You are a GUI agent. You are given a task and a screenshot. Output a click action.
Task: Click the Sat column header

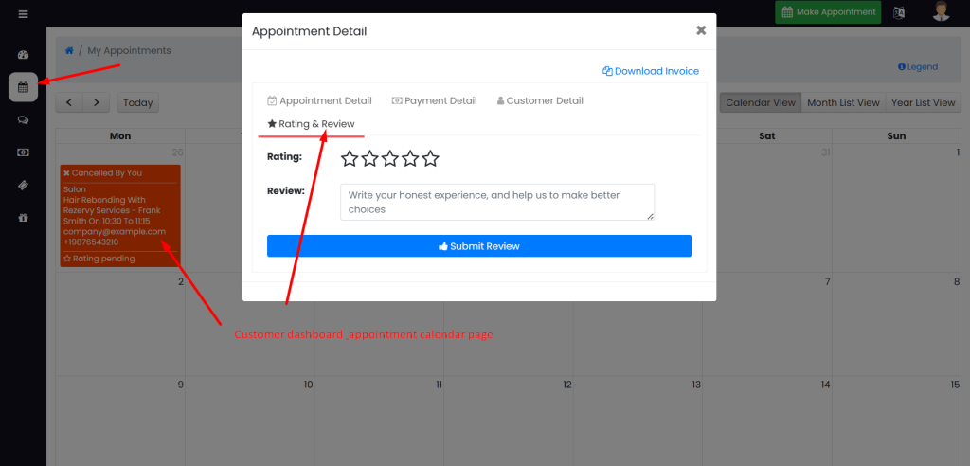pyautogui.click(x=767, y=136)
